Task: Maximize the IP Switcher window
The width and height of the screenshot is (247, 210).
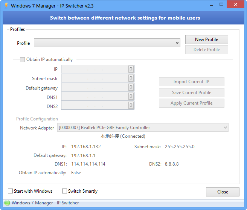Action: (221, 5)
